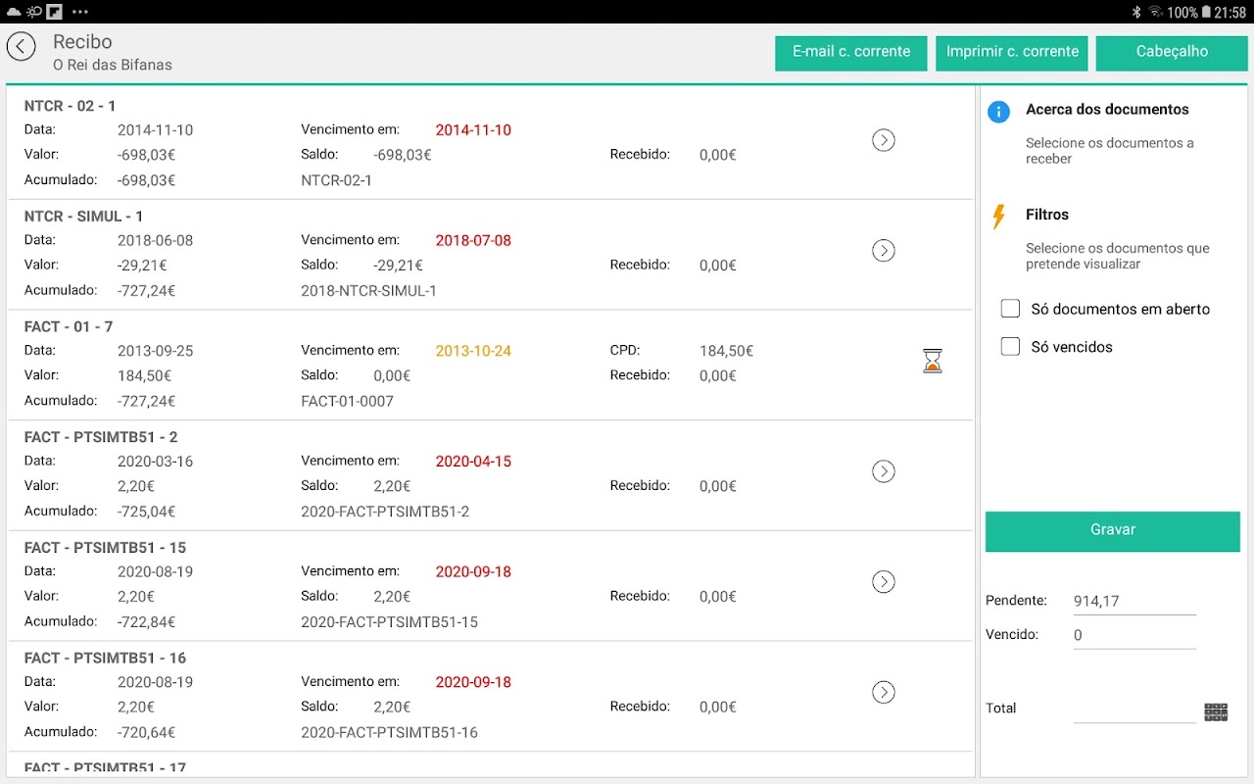Image resolution: width=1254 pixels, height=784 pixels.
Task: Open arrow icon for FACT - PTSIMTB51 - 15
Action: coord(884,582)
